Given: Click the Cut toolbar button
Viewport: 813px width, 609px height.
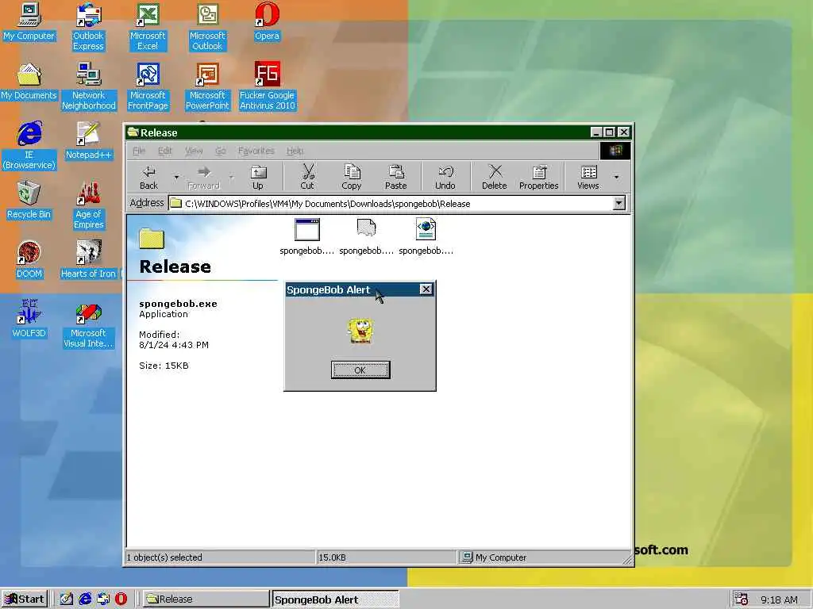Looking at the screenshot, I should (x=307, y=177).
